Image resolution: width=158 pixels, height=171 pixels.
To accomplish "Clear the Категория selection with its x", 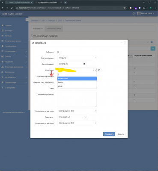I will tap(94, 70).
